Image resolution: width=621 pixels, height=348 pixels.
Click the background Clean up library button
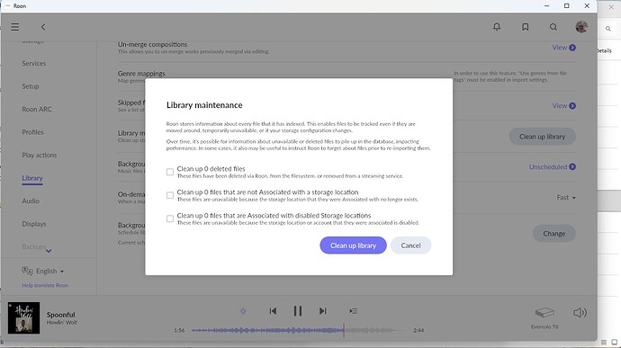pos(542,136)
